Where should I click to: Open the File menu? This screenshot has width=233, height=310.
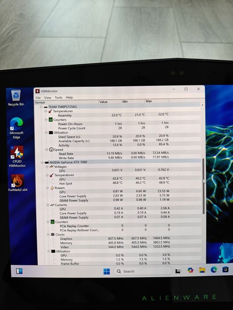point(38,98)
